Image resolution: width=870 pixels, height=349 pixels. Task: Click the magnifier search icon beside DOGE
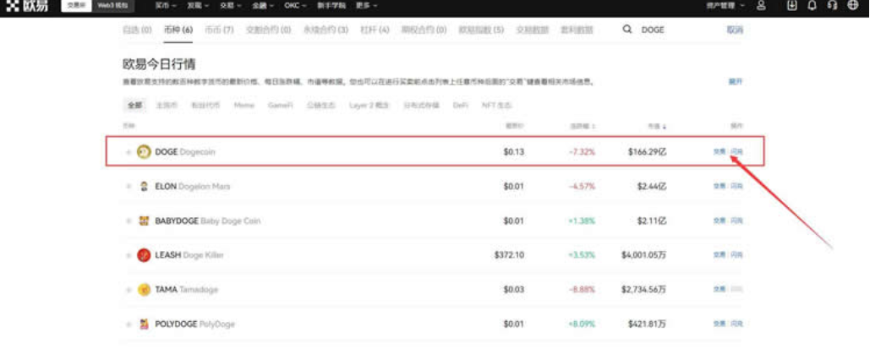tap(627, 30)
